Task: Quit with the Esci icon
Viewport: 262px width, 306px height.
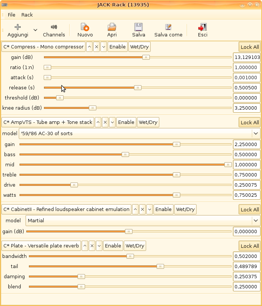Action: pos(203,27)
